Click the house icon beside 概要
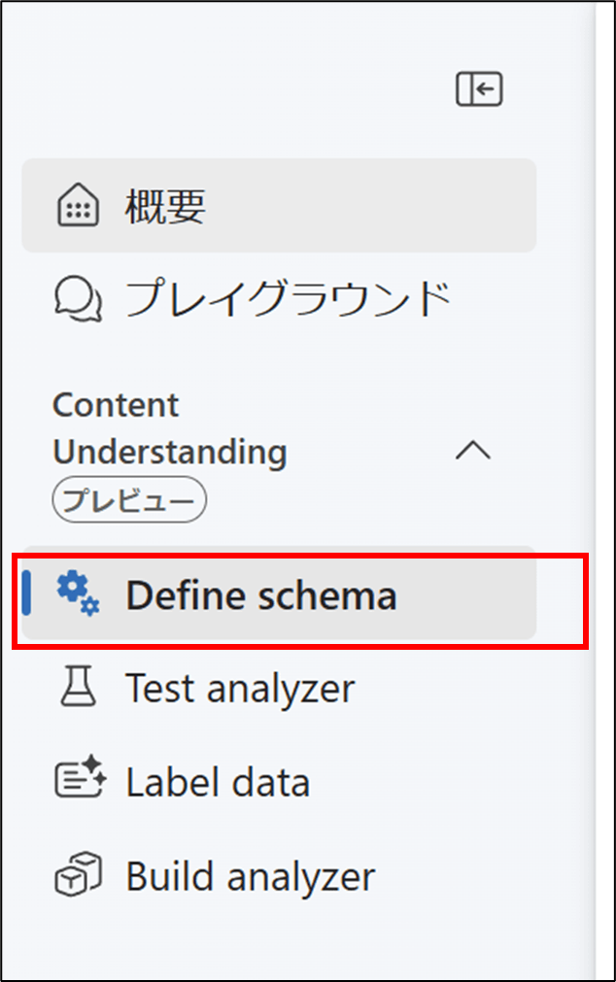 (79, 205)
